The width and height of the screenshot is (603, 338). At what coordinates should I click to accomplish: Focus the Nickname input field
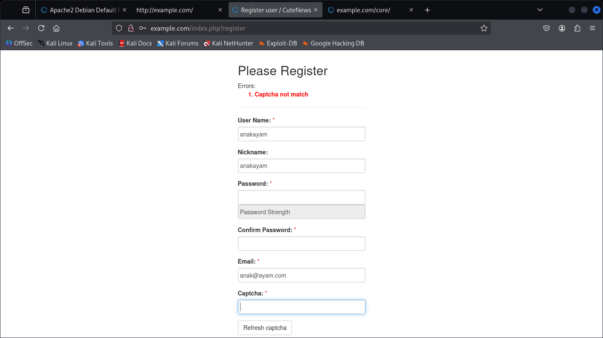(302, 166)
